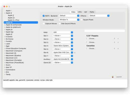Select the Apple /// machine
The width and height of the screenshot is (130, 97).
coord(9,34)
